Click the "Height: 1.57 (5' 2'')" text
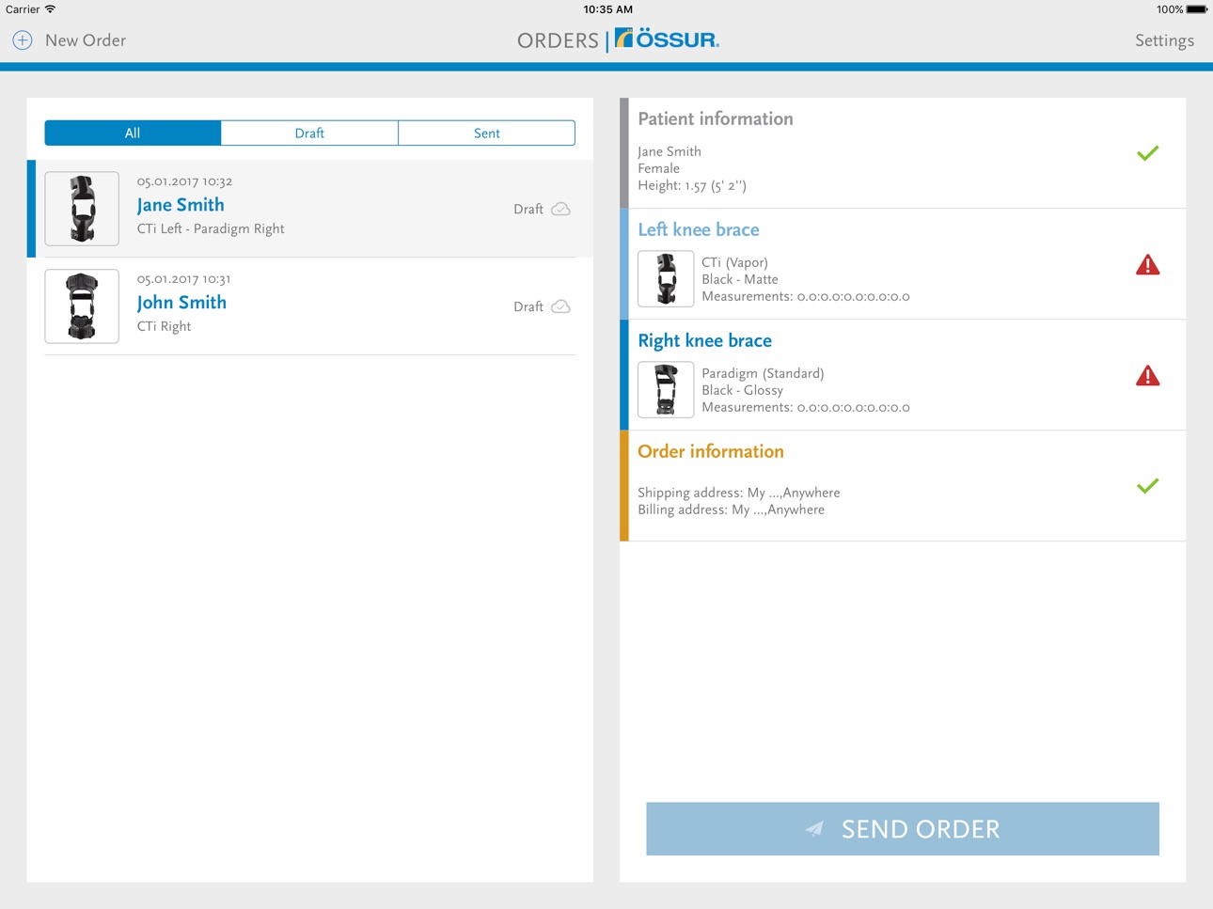 (x=692, y=185)
